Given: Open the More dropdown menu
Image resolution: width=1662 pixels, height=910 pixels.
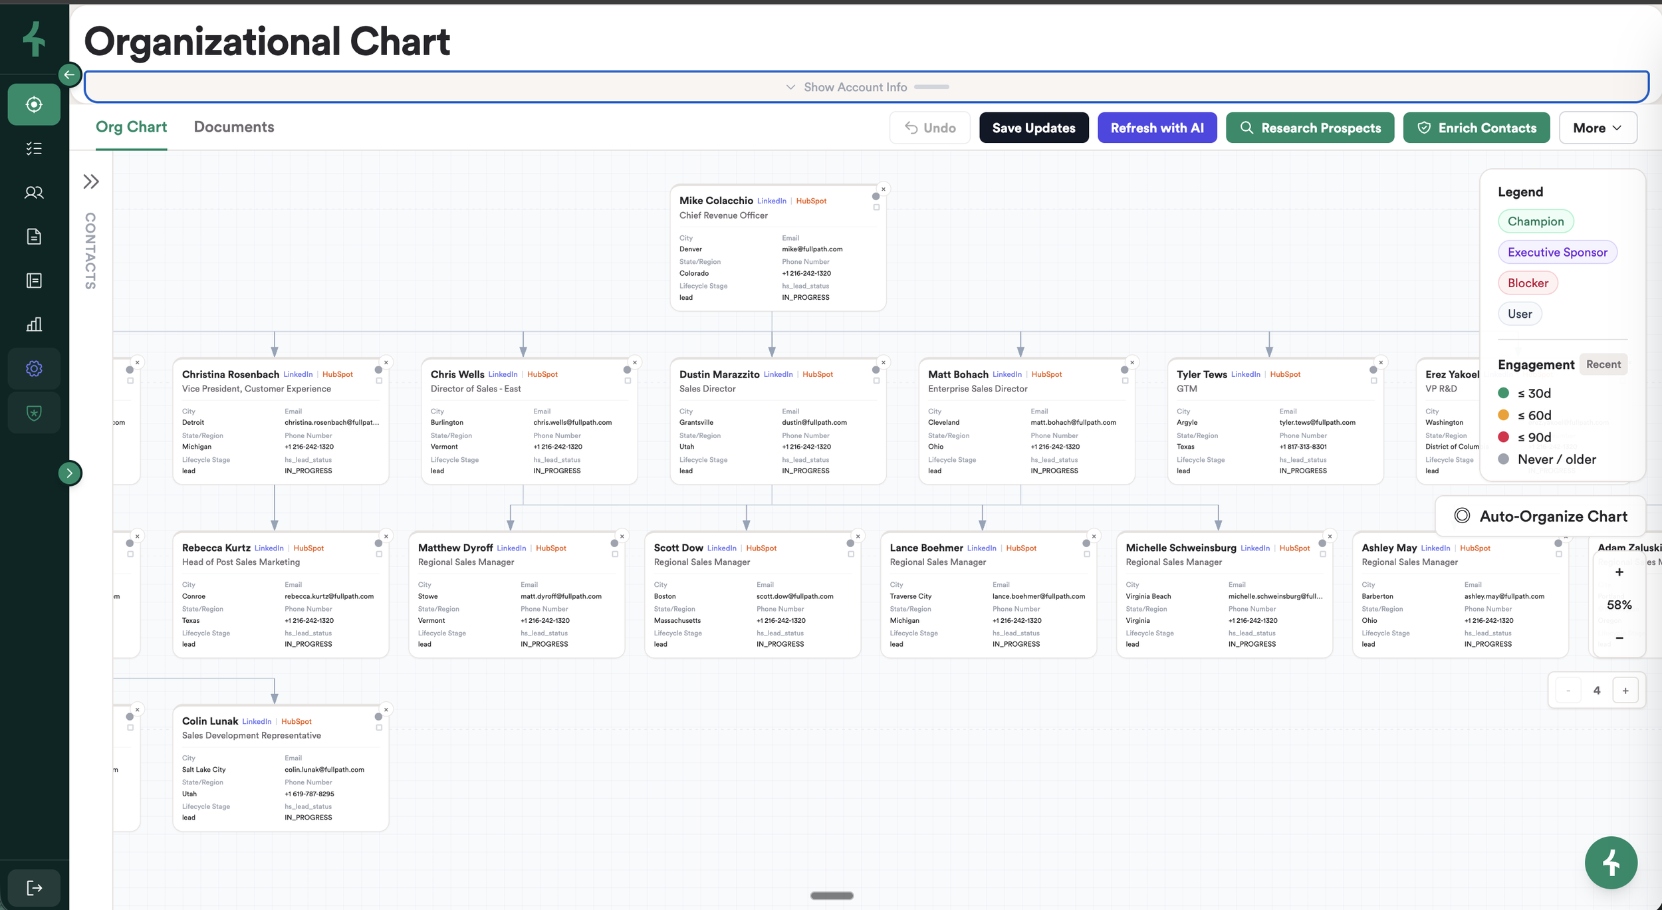Looking at the screenshot, I should tap(1597, 128).
